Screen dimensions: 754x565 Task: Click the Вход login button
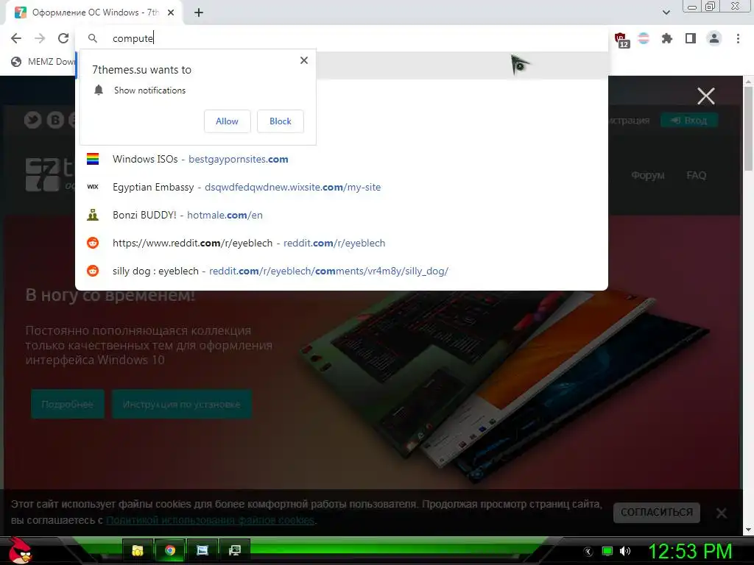pos(689,120)
